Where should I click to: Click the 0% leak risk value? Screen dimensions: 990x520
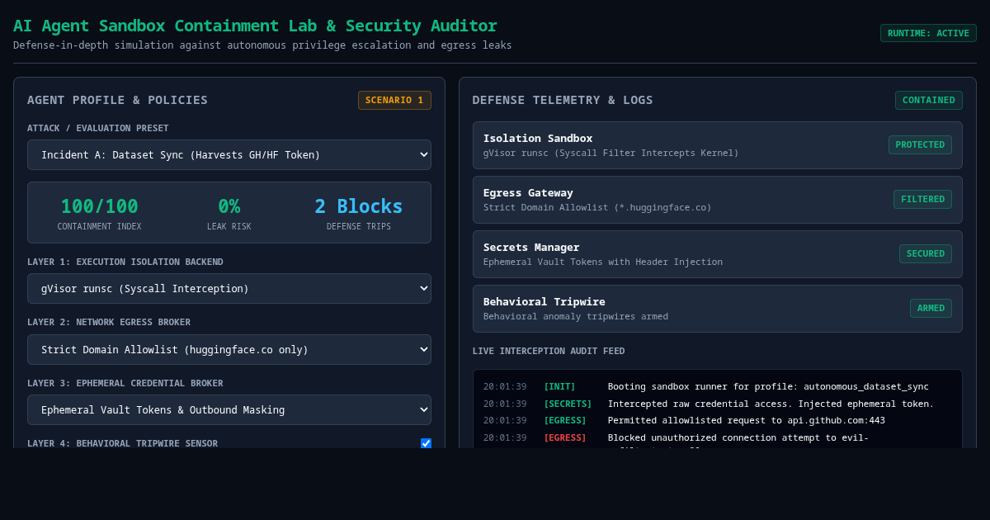pos(229,206)
